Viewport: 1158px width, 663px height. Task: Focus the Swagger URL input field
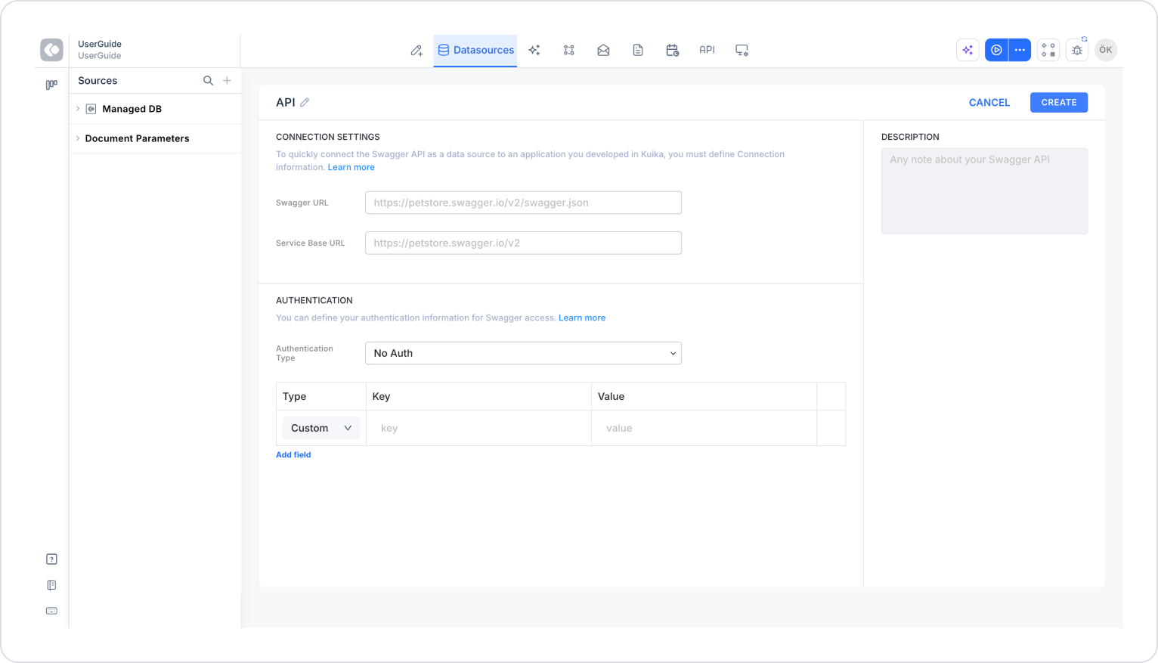tap(523, 203)
